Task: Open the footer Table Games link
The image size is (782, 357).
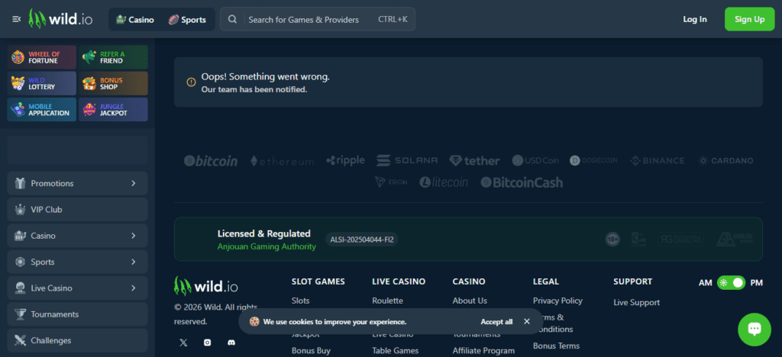Action: [x=395, y=351]
